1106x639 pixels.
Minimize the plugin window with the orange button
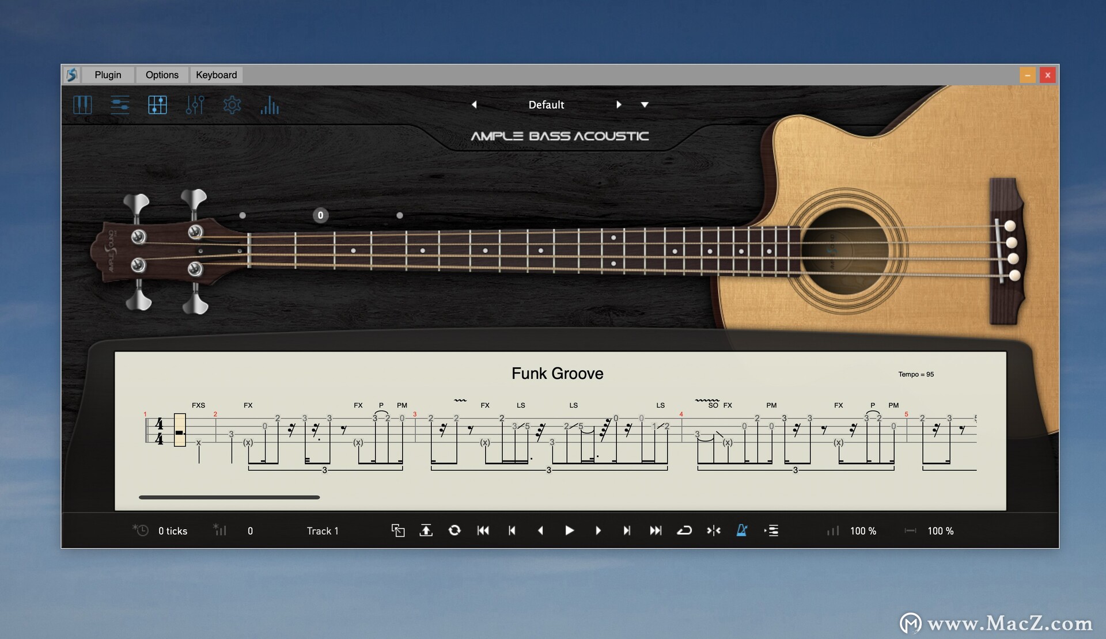[x=1028, y=75]
